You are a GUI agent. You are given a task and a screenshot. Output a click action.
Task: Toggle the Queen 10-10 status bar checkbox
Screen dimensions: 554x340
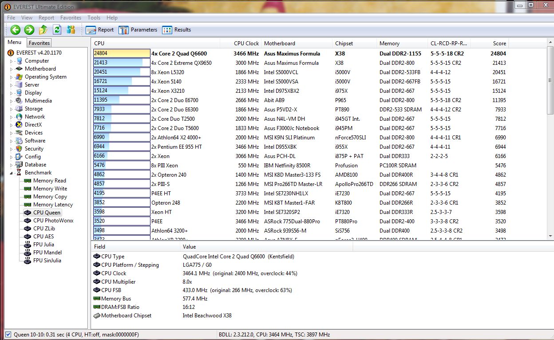coord(8,335)
